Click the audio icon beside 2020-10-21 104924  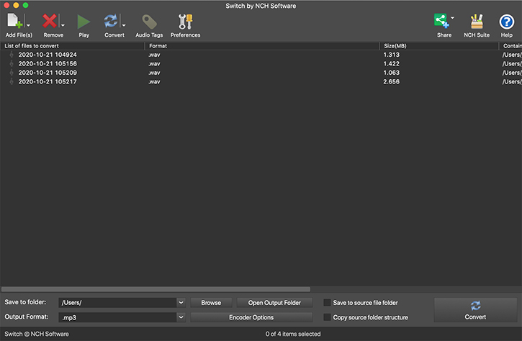pos(12,55)
